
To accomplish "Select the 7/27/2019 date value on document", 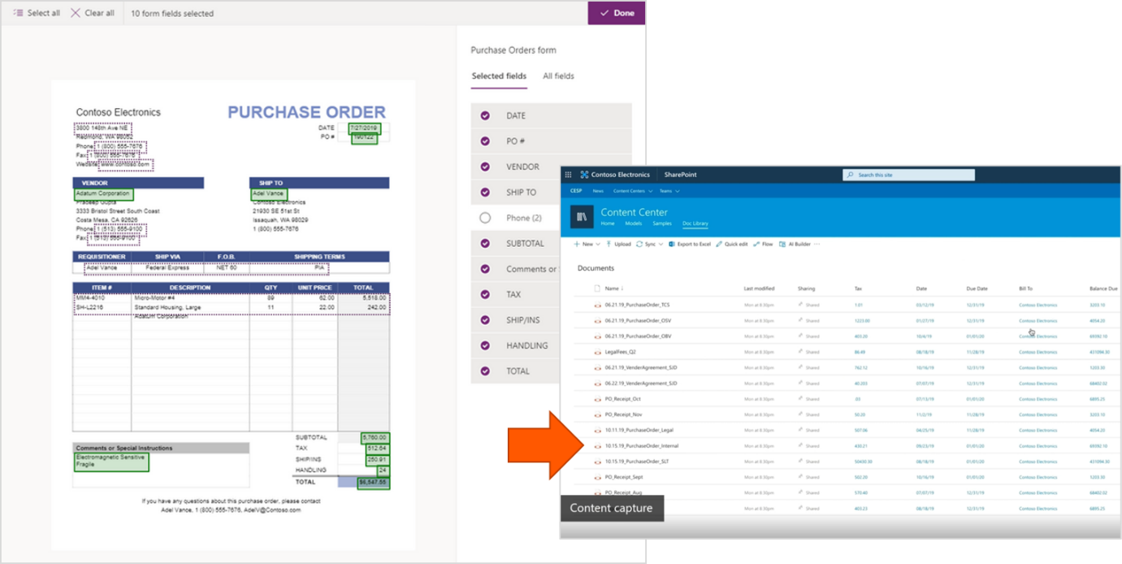I will click(363, 128).
